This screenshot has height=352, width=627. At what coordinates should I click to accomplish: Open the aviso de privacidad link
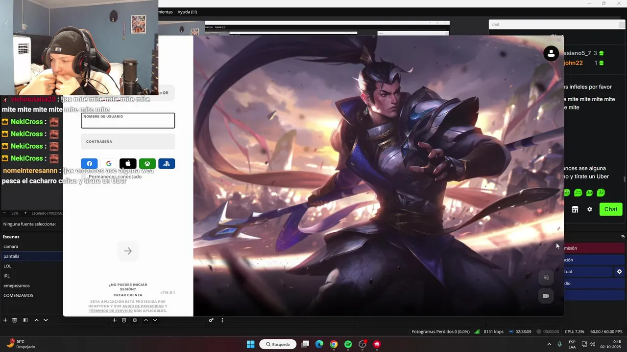[143, 306]
